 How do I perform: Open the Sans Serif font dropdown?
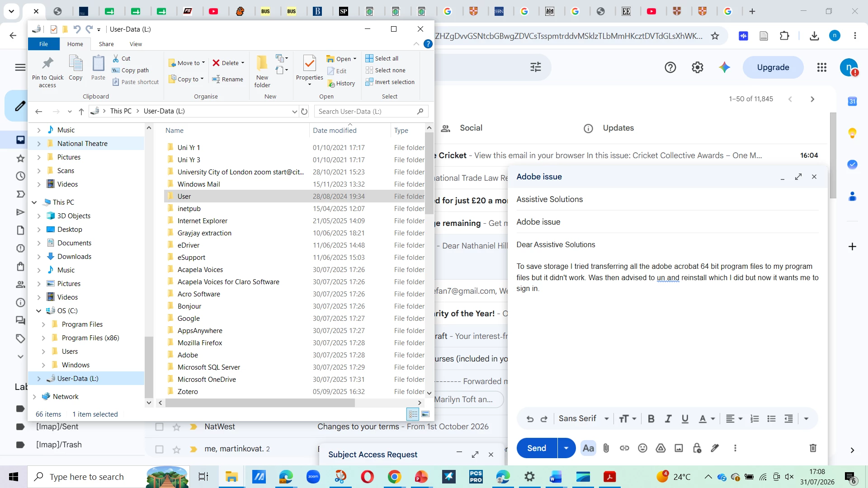coord(584,419)
